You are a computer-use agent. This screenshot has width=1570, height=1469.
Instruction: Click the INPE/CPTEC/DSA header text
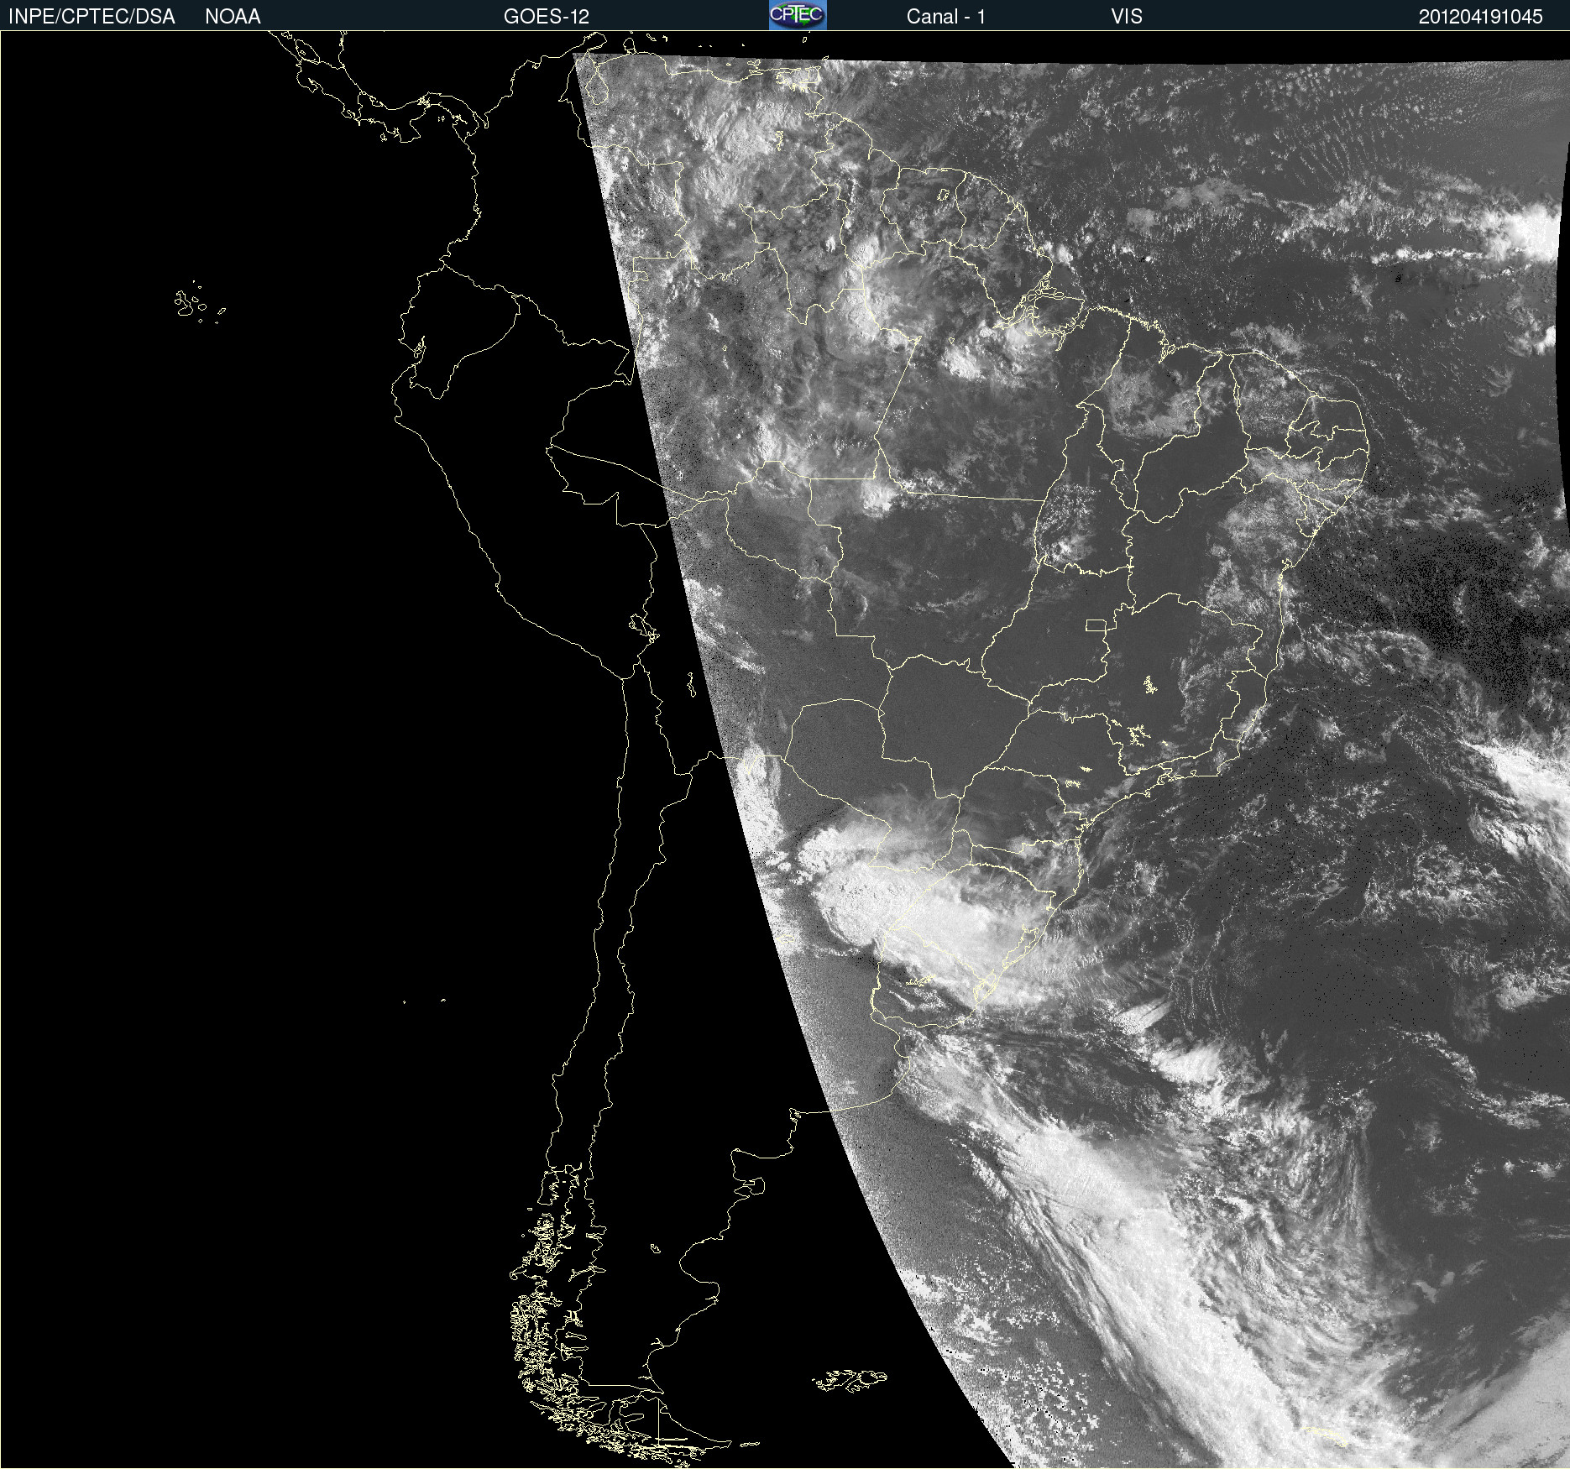92,17
